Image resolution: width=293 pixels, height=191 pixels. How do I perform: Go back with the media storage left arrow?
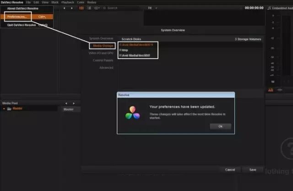(64, 8)
